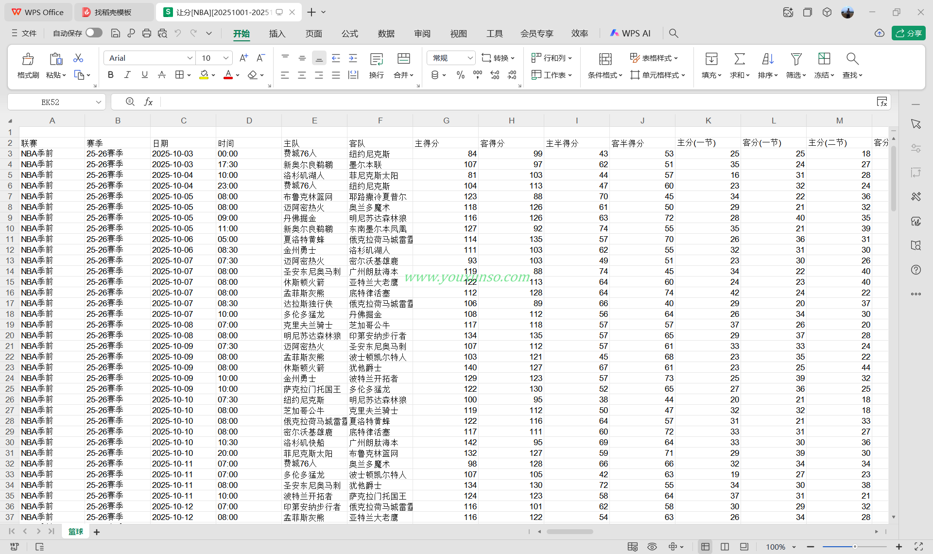Click the vertical scrollbar thumb
Screen dimensions: 933x554
[894, 177]
